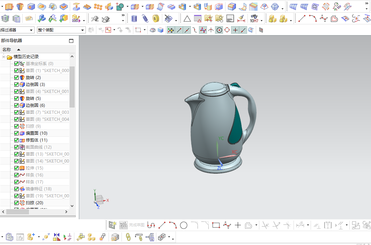Toggle the quadrant point snap option
This screenshot has height=245, width=371.
click(x=227, y=30)
